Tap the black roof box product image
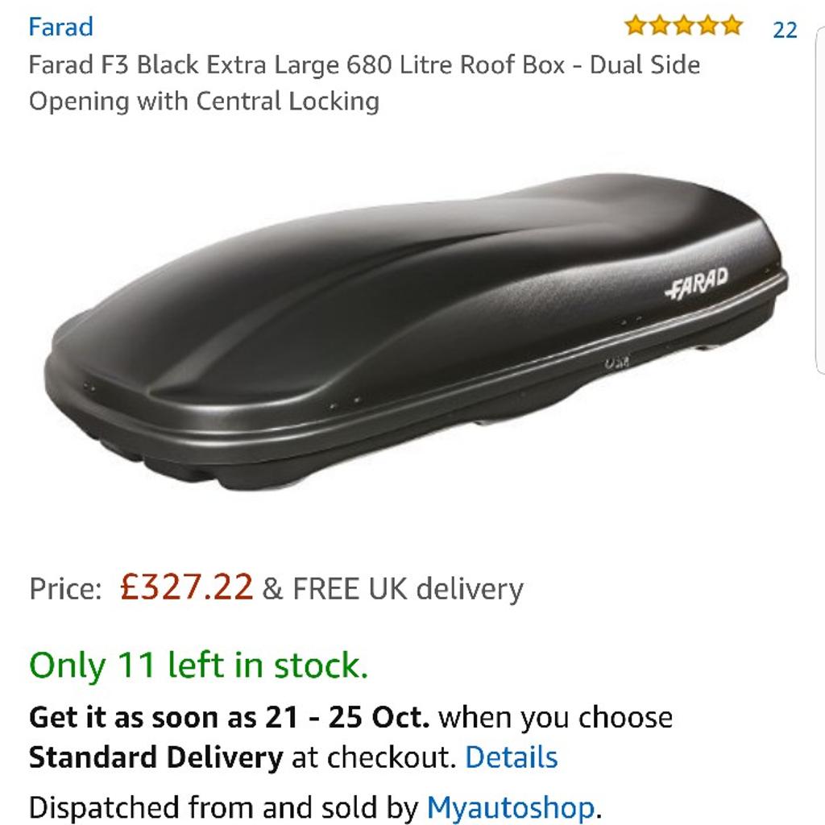 click(416, 331)
